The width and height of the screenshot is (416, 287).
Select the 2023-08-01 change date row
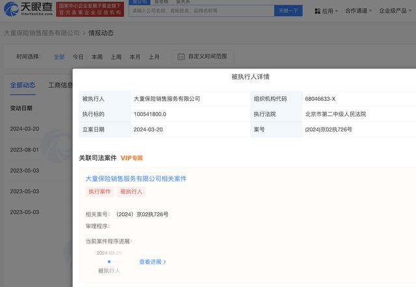pyautogui.click(x=25, y=150)
